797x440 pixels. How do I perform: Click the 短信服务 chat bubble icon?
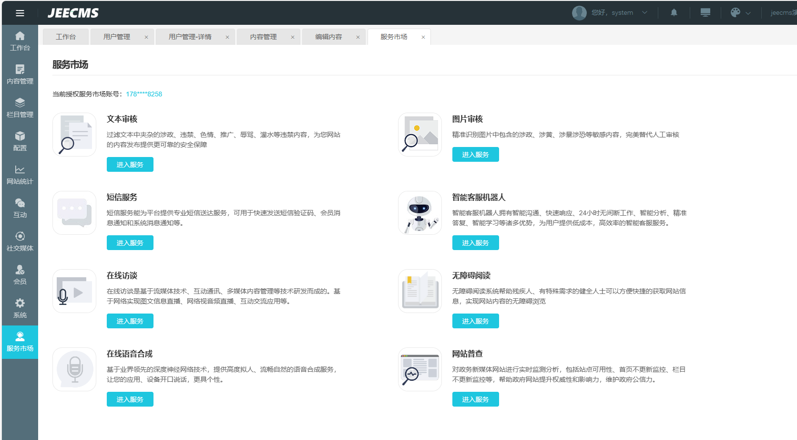click(74, 213)
